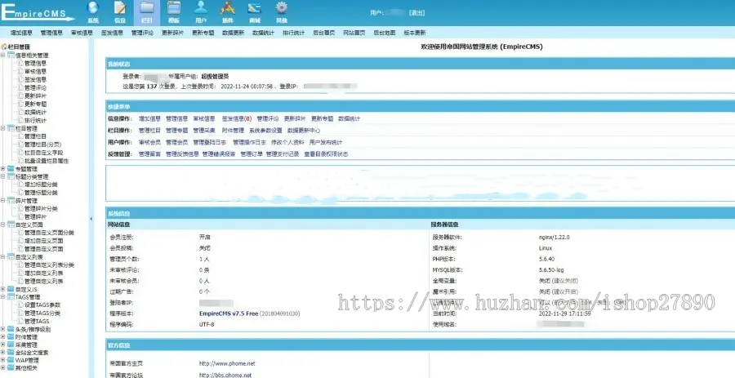The width and height of the screenshot is (735, 378).
Task: Expand the 全站全文搜索 tree node
Action: pyautogui.click(x=3, y=353)
